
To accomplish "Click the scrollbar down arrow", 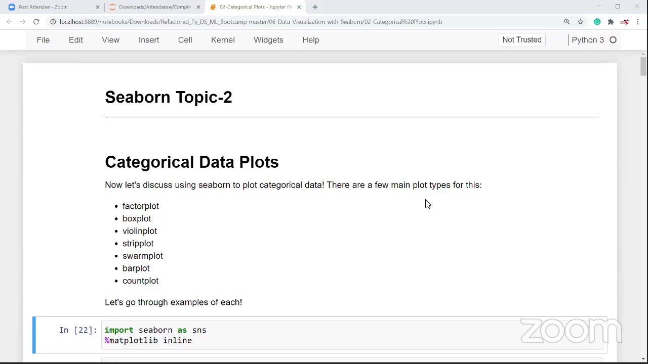I will point(643,358).
